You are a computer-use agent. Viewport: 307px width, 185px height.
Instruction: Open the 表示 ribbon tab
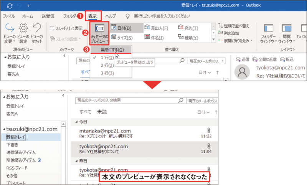(92, 16)
